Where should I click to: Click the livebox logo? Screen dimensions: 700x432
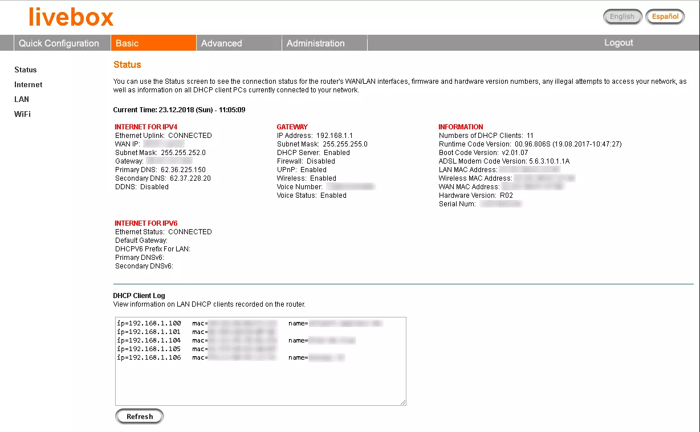[70, 18]
